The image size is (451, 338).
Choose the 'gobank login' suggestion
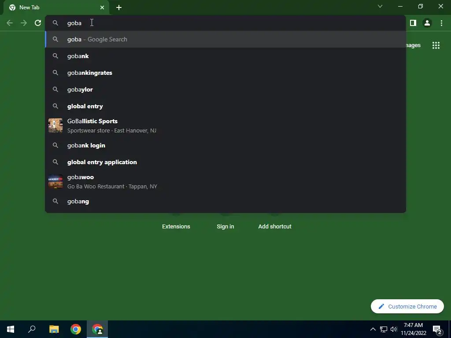(x=225, y=145)
